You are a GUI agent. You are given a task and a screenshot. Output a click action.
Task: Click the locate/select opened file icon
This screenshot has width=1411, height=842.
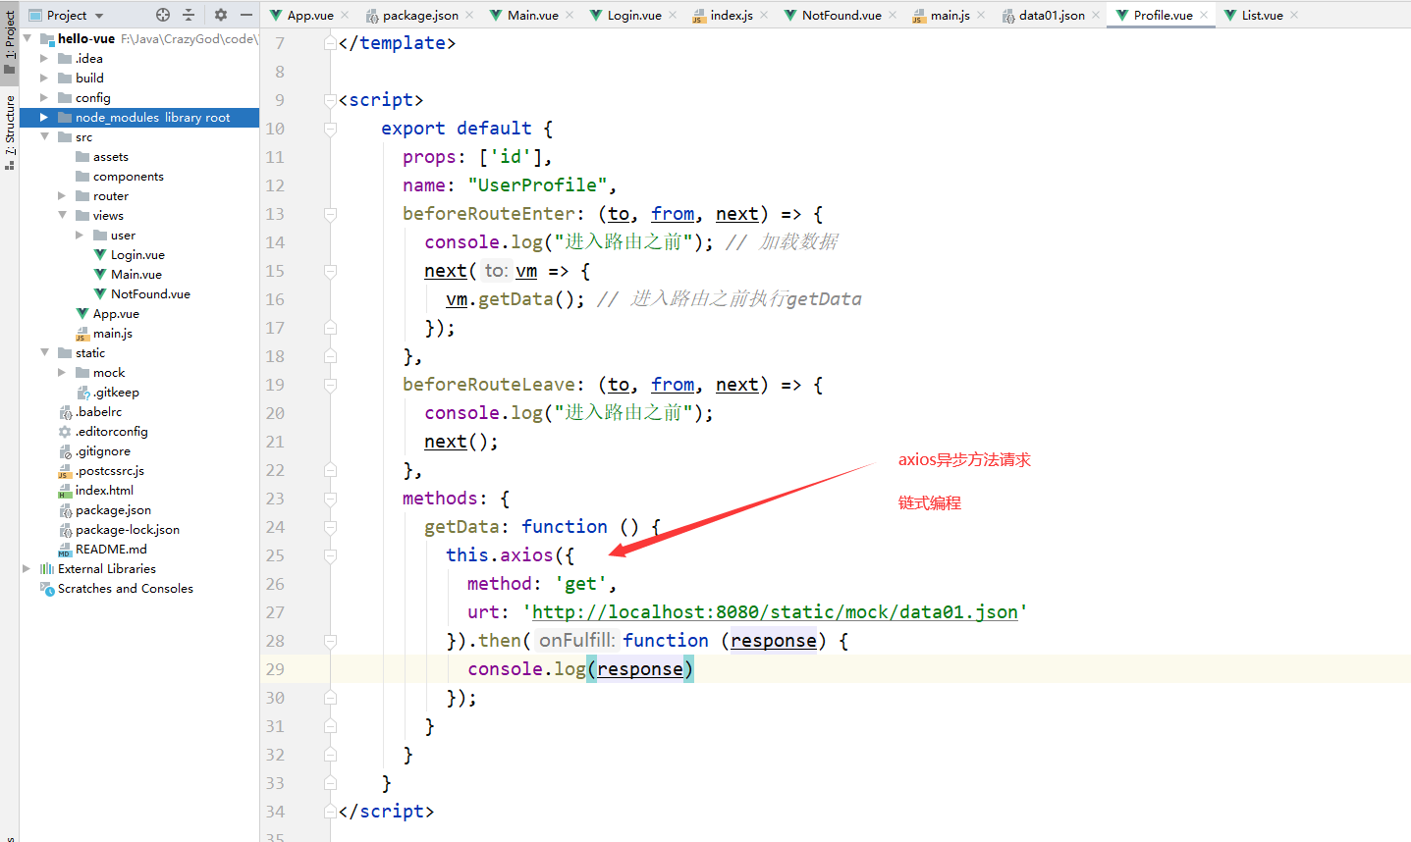pyautogui.click(x=163, y=15)
